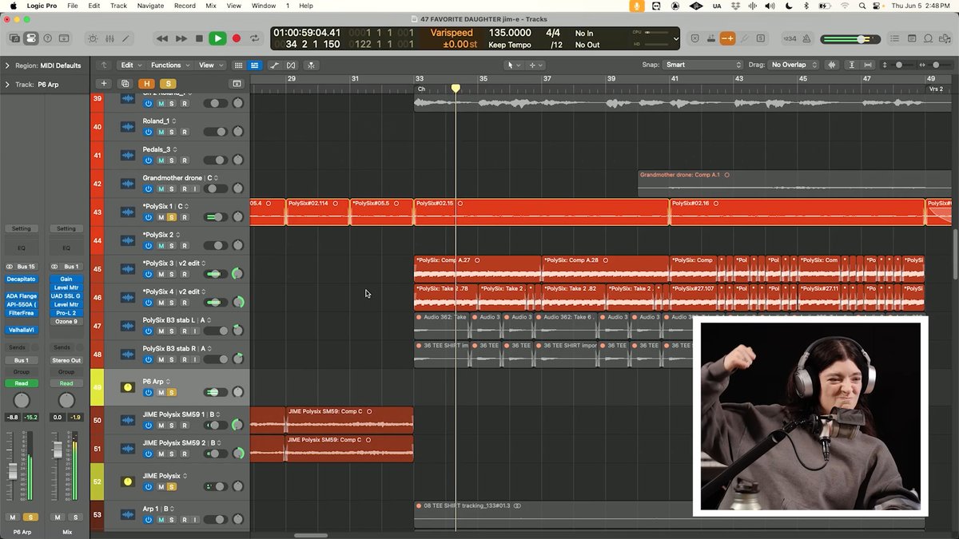Toggle Cycle mode loop icon

click(x=254, y=38)
